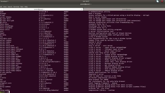165x93 pixels.
Task: Click "Core documentation for the X.org X Window System"
Action: 110,38
